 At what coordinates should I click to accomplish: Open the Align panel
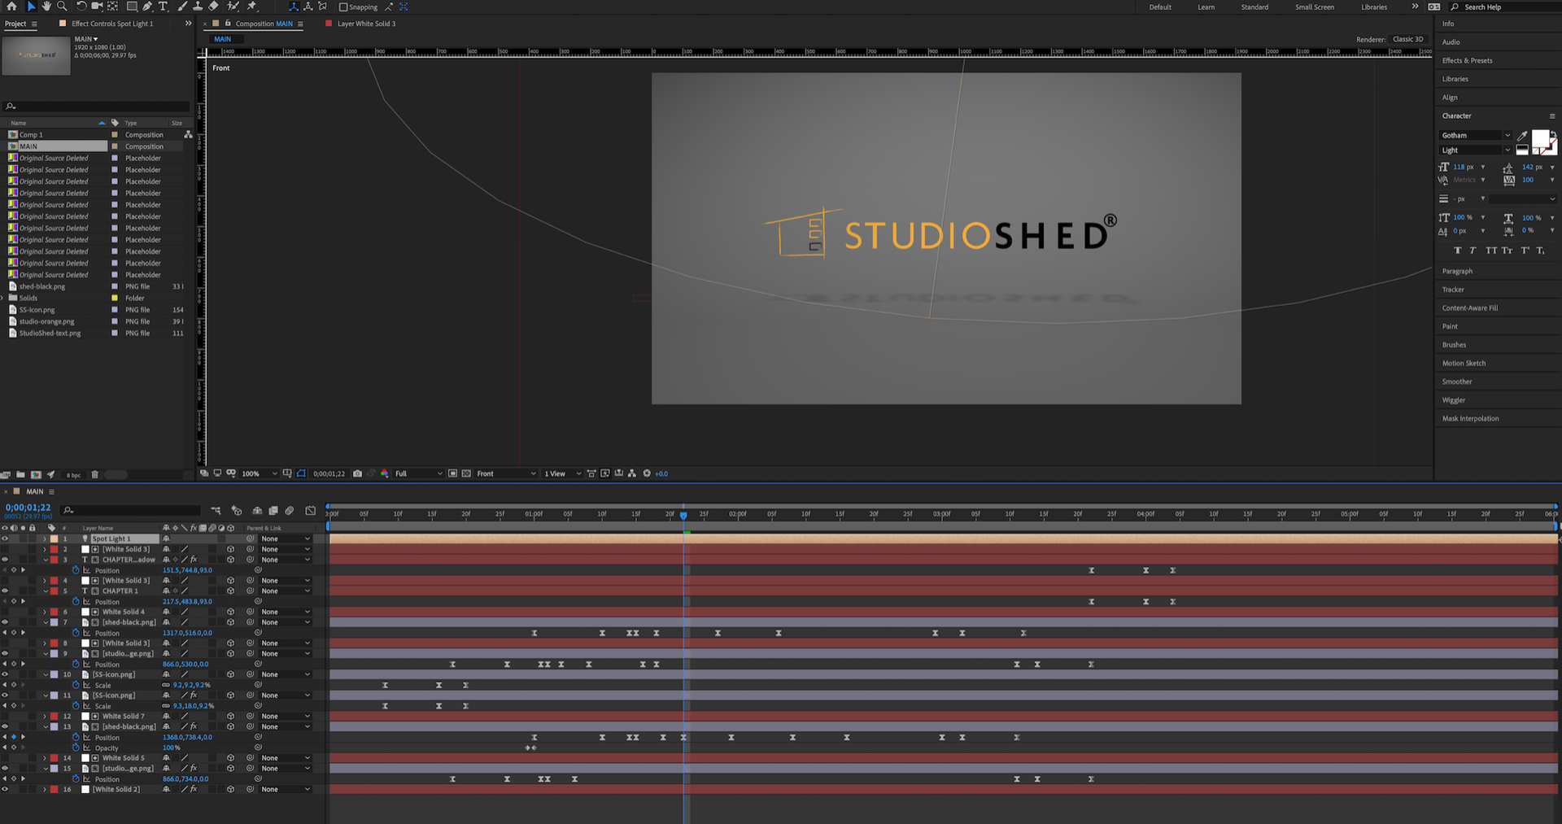point(1450,98)
